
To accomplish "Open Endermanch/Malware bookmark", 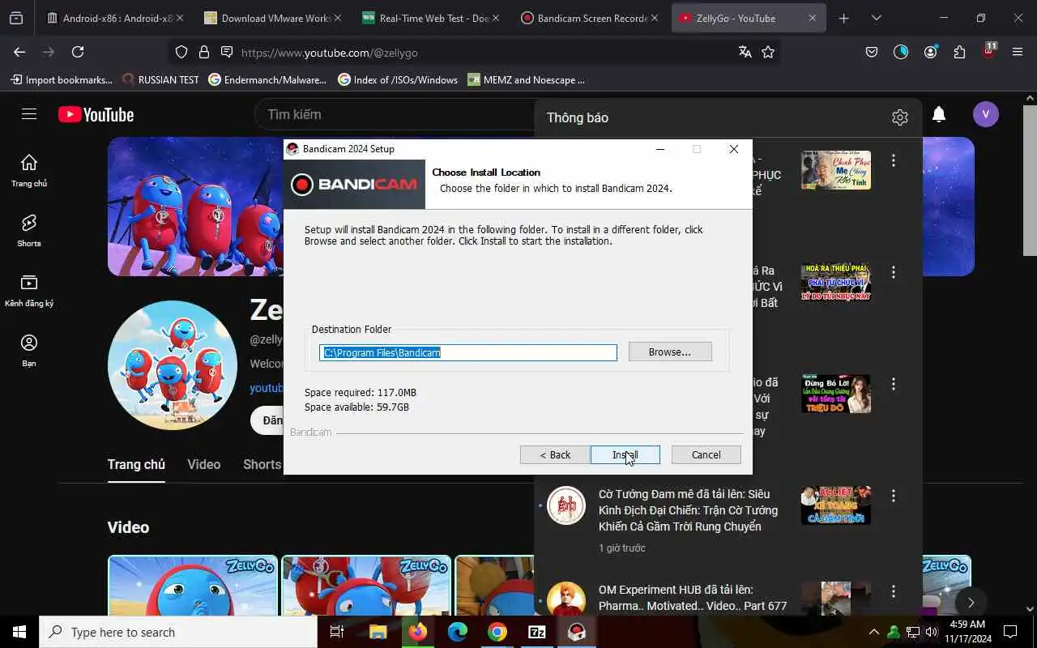I will pos(267,79).
